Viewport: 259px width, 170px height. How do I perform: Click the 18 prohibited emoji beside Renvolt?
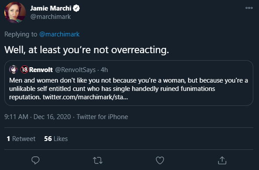point(25,69)
